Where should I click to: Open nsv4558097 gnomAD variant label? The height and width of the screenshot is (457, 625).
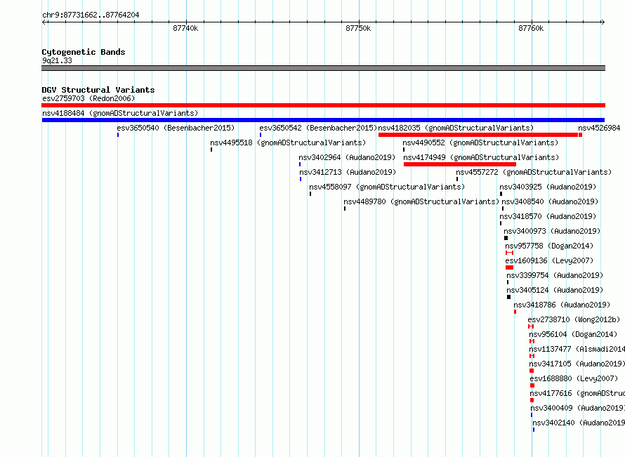click(x=387, y=187)
